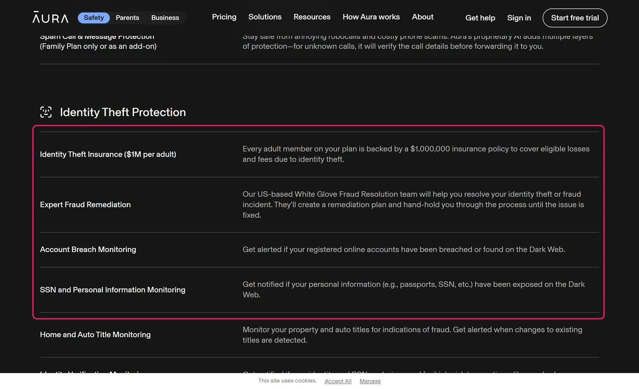Screen dimensions: 639x389
Task: Switch to the Business segment
Action: (165, 17)
